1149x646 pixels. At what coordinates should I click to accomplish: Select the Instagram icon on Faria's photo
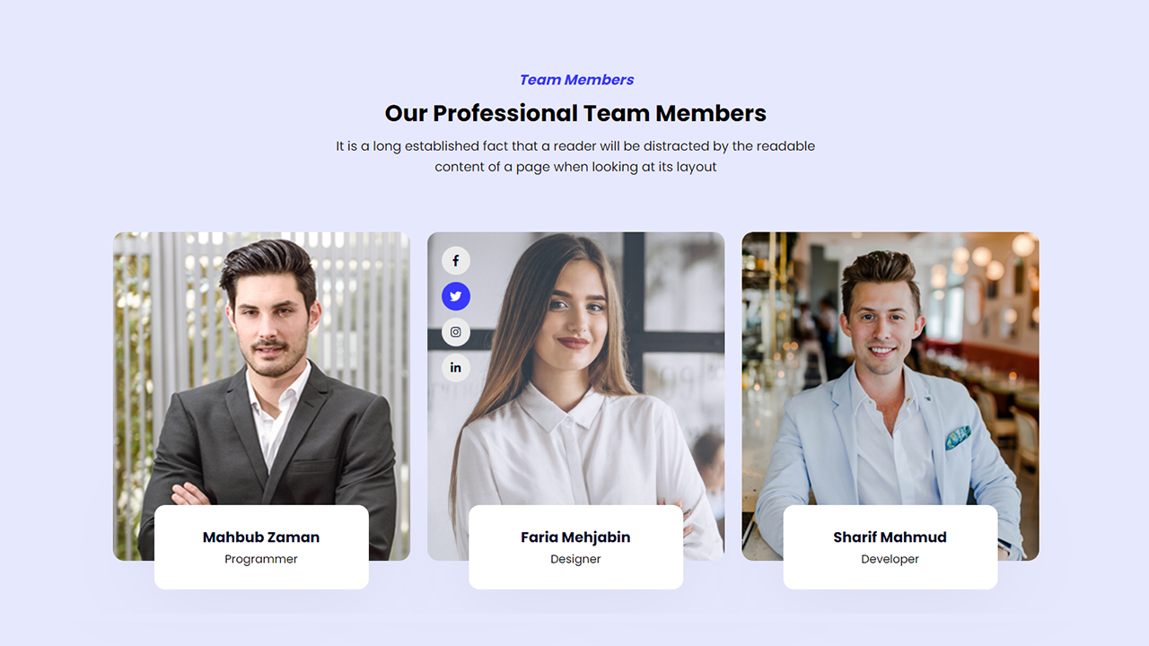point(456,332)
